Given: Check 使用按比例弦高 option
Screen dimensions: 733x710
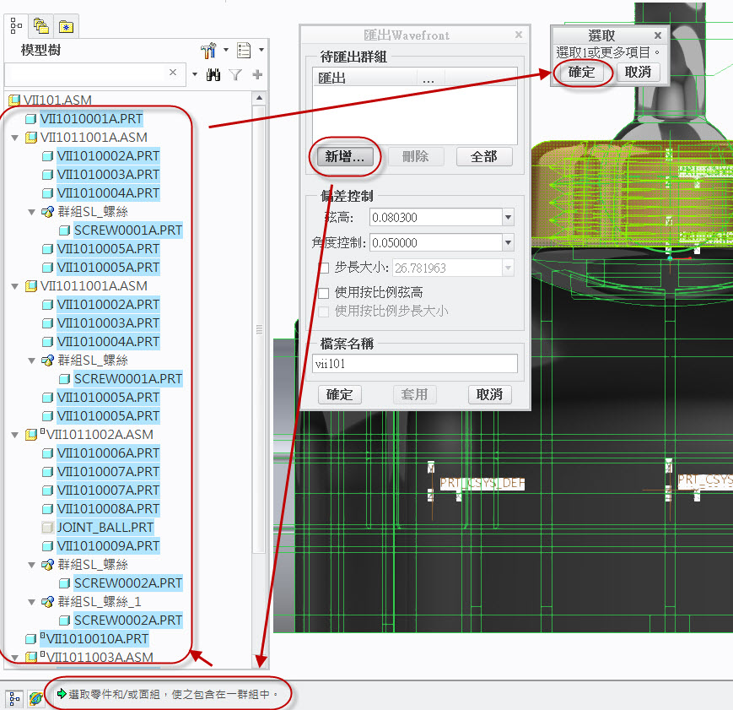Looking at the screenshot, I should pos(324,292).
